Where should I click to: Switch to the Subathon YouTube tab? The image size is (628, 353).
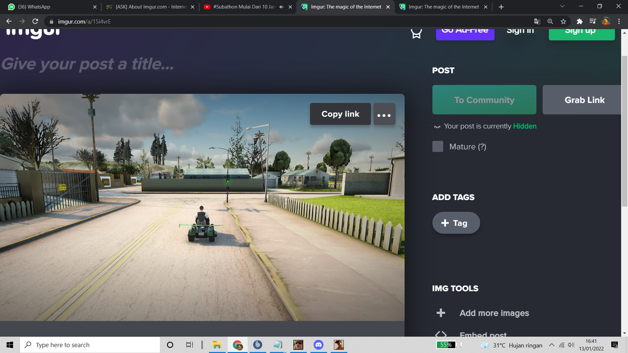247,7
